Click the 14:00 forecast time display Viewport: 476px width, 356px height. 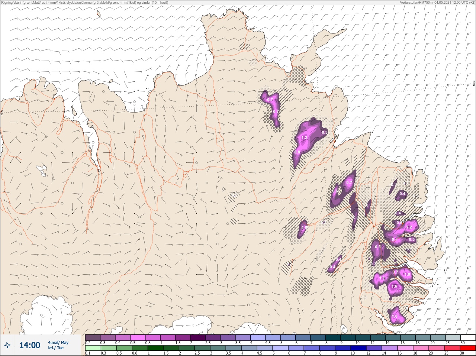coord(30,345)
